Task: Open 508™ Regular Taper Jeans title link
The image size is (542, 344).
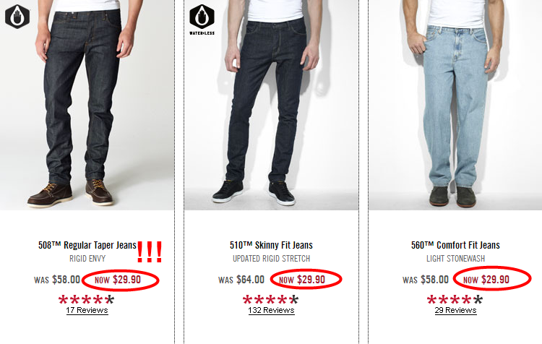Action: [87, 245]
